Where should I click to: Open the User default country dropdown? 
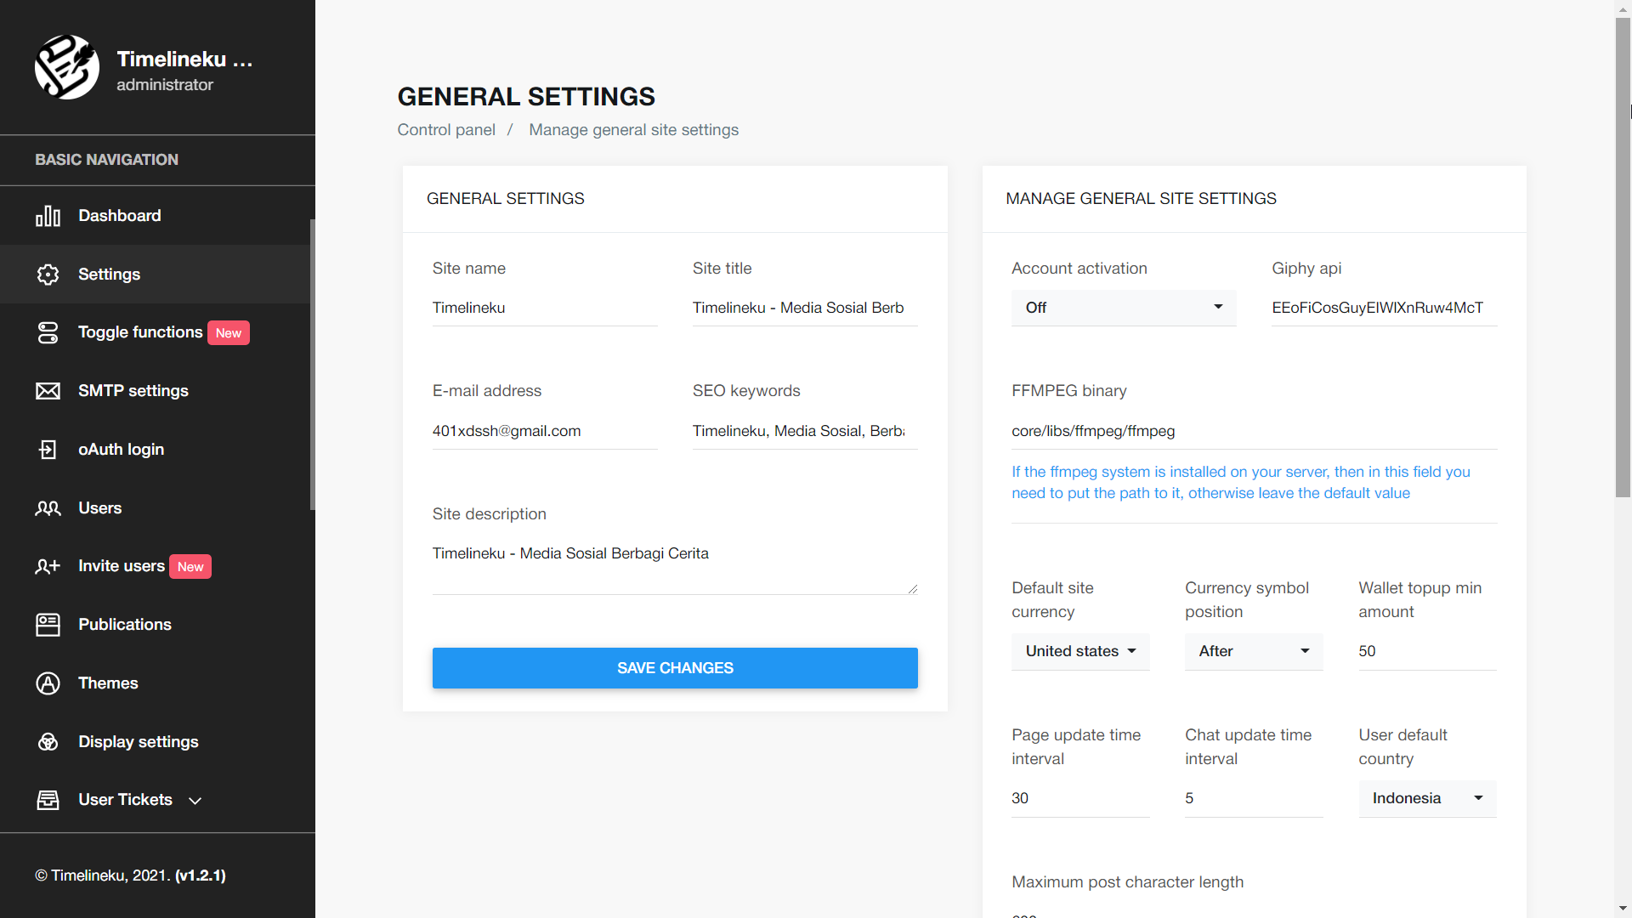pos(1426,798)
